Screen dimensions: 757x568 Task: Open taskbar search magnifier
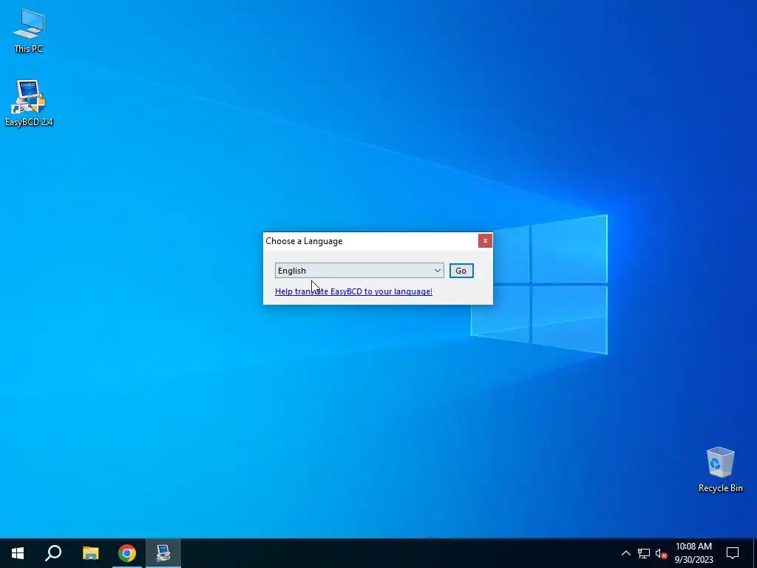click(x=53, y=553)
